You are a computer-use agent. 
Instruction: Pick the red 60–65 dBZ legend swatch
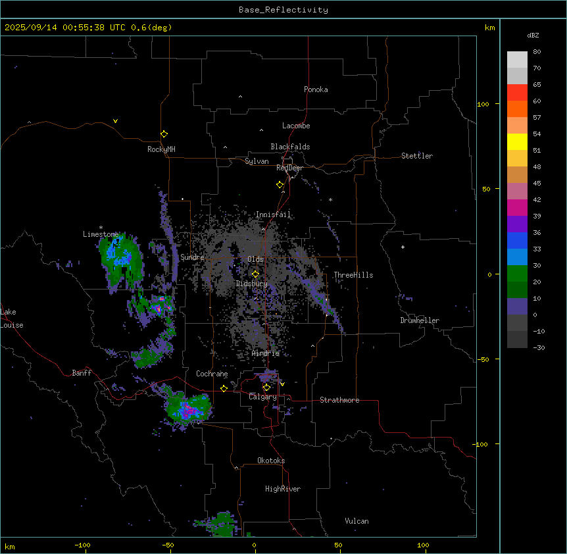[517, 92]
